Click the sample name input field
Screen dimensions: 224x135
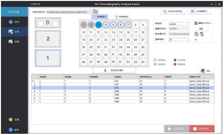(x=179, y=24)
